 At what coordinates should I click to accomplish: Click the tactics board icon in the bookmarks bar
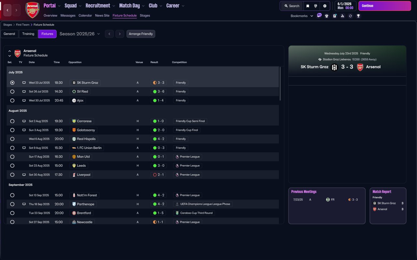(x=335, y=16)
